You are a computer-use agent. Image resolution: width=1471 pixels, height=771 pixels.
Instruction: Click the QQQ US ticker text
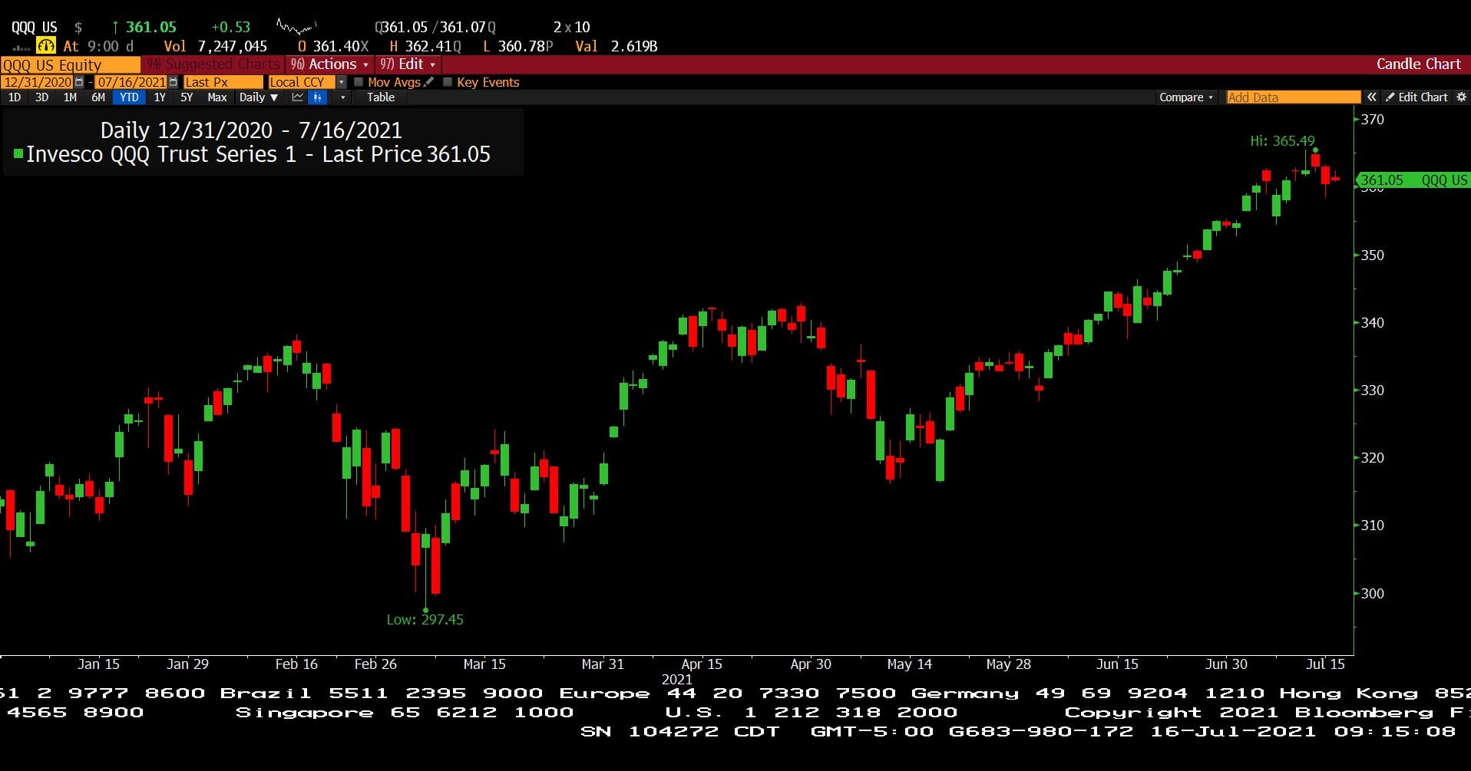tap(35, 28)
